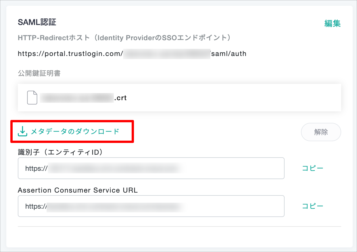
Task: Select the HTTP-Redirect host URL text
Action: [x=132, y=53]
